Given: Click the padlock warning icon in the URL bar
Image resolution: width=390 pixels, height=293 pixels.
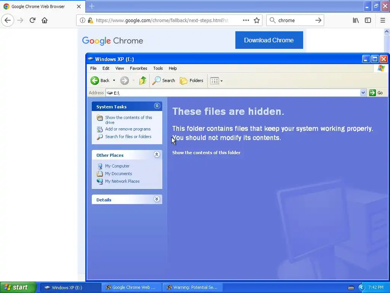Looking at the screenshot, I should [91, 21].
